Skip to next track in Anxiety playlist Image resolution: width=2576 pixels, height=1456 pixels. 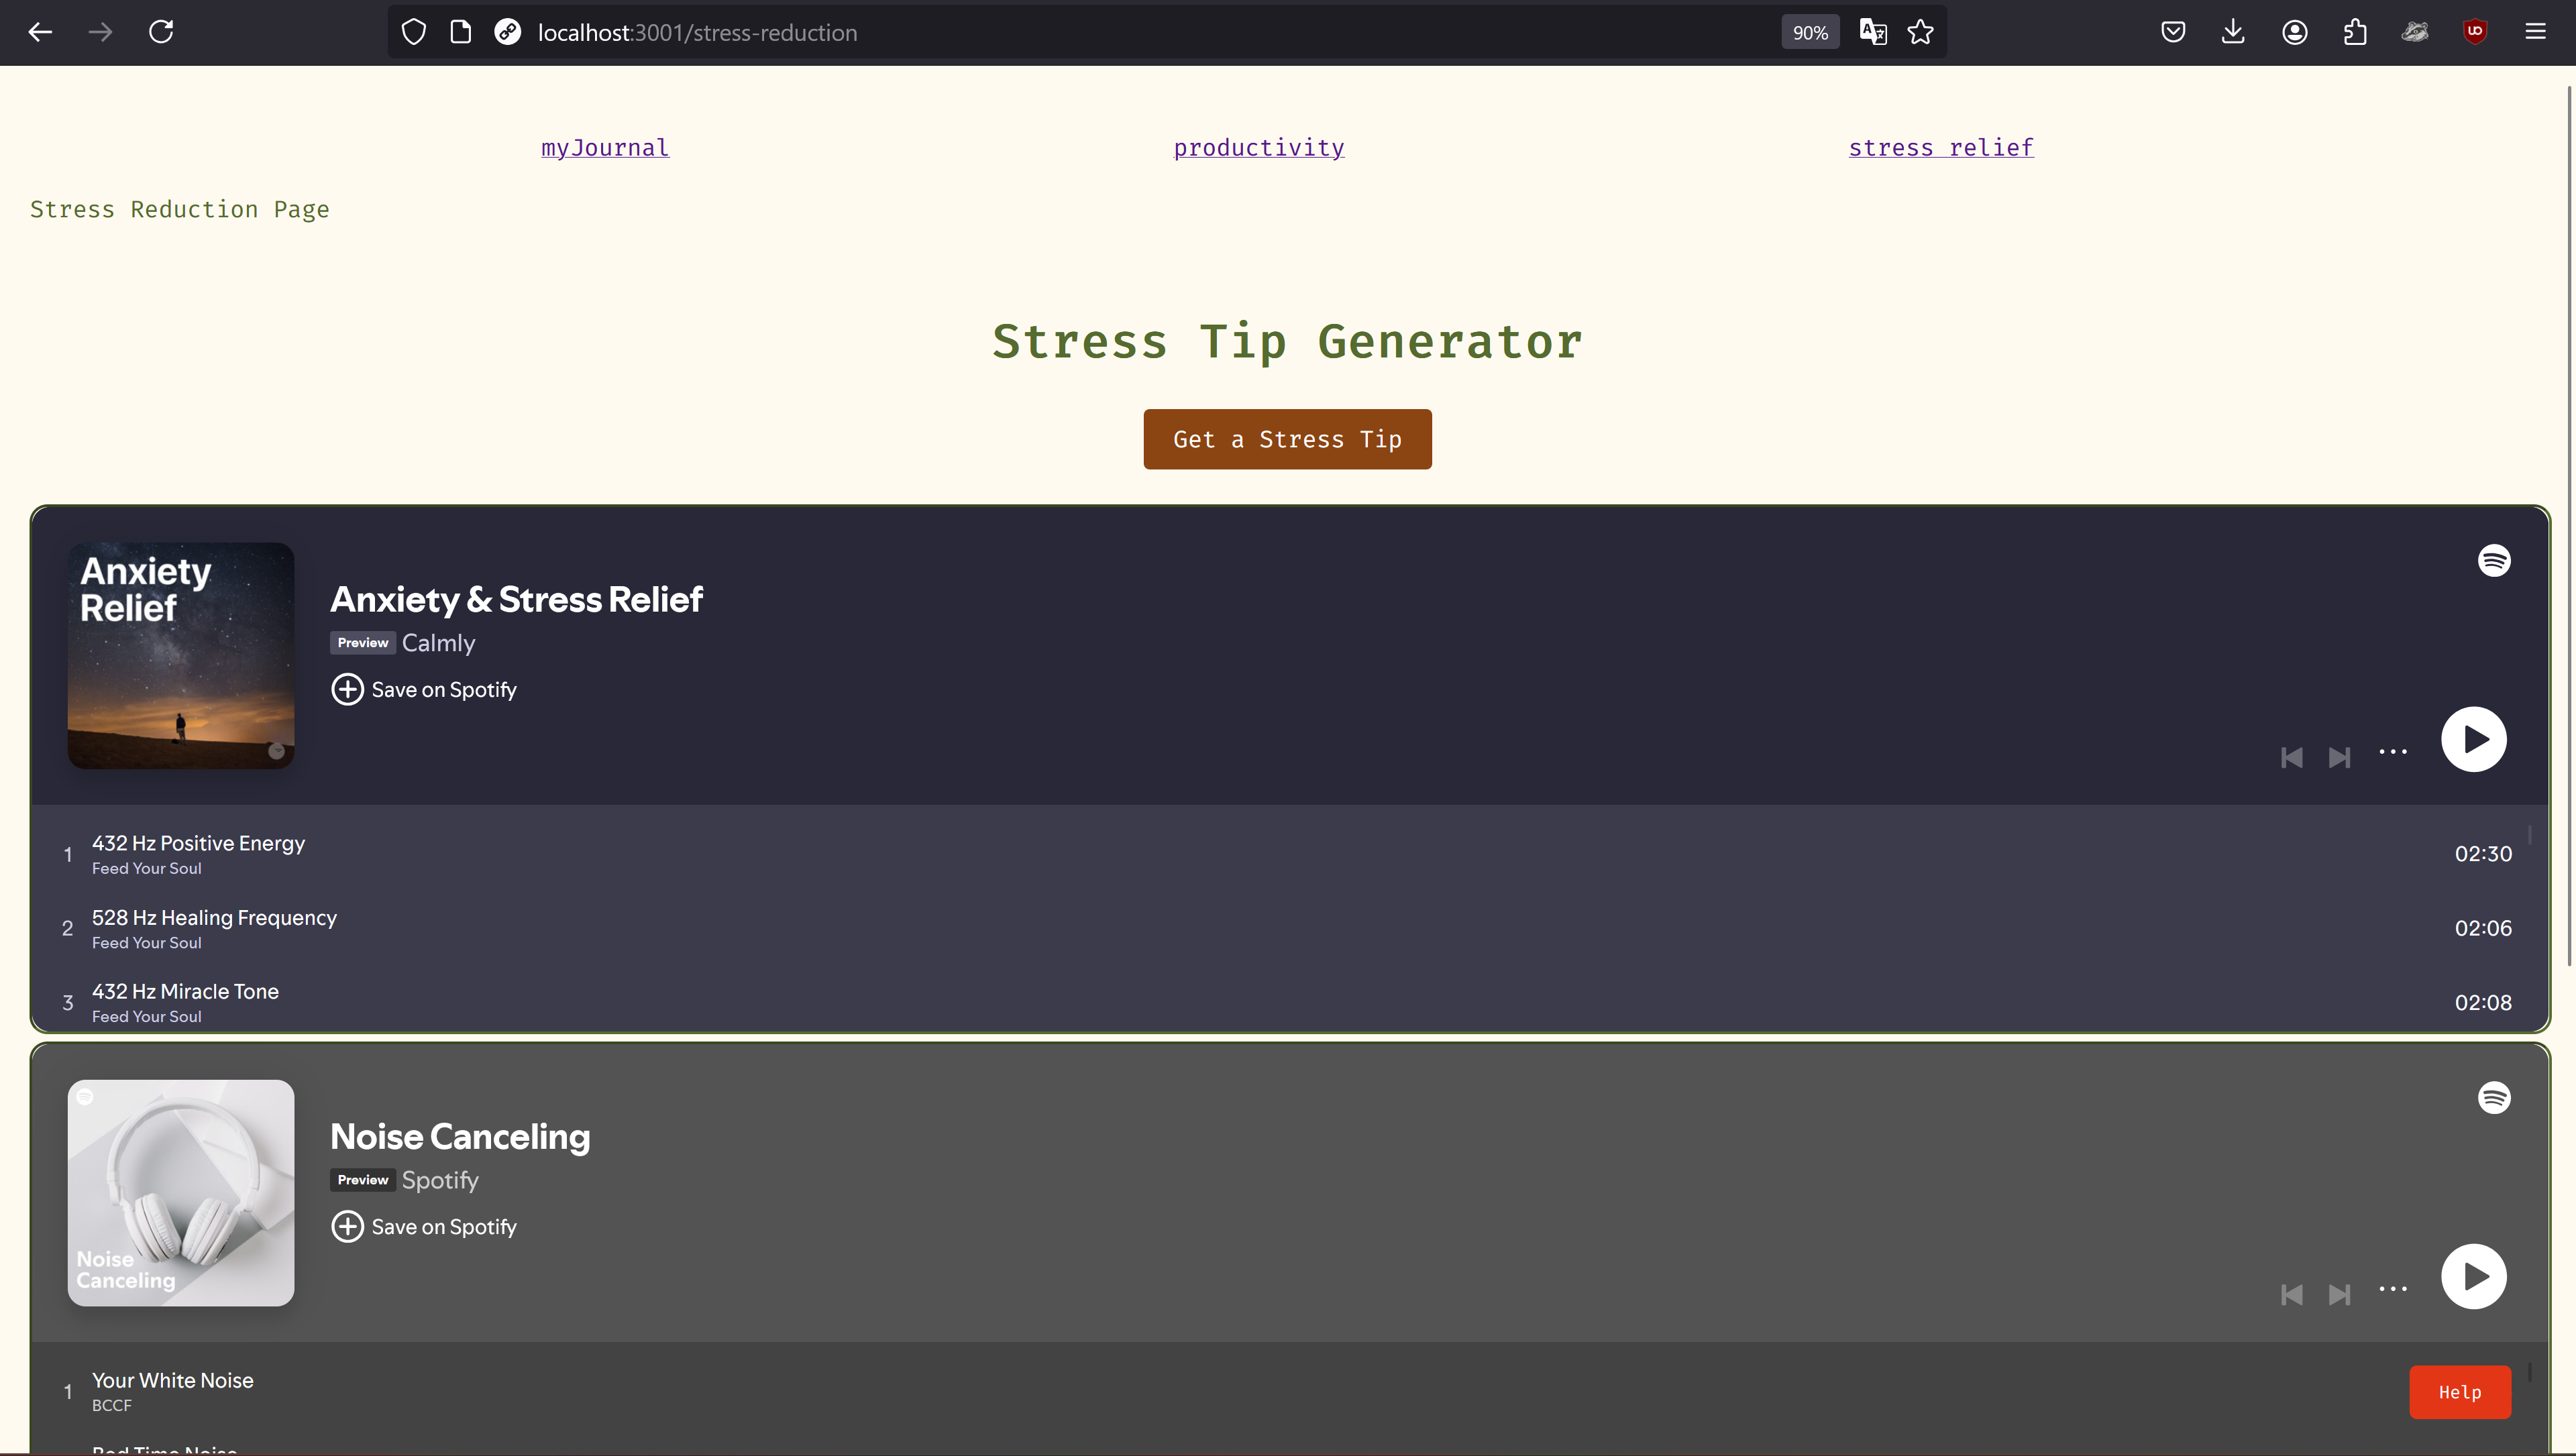coord(2339,758)
